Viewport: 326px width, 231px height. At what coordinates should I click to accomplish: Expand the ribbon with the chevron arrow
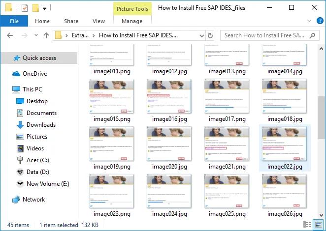(309, 21)
